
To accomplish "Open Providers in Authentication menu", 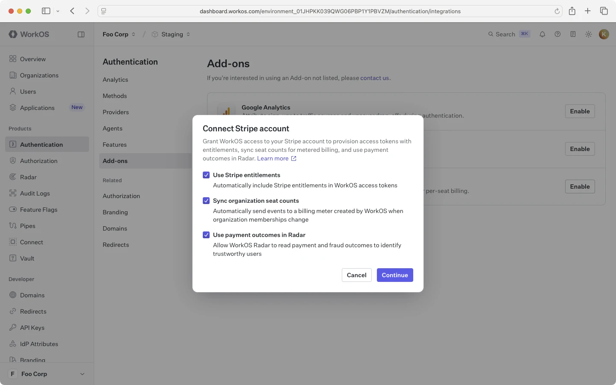I will tap(115, 112).
